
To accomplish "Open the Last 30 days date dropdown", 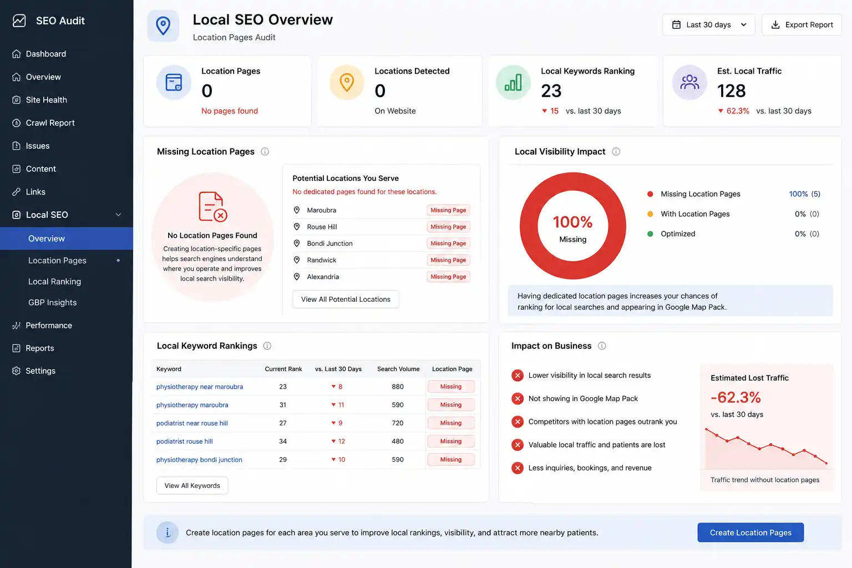I will coord(708,24).
